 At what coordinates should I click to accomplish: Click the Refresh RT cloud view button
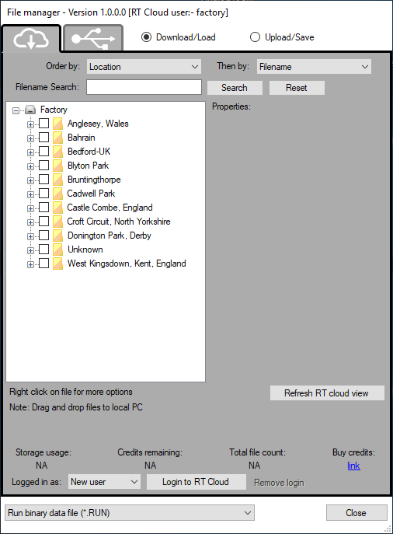point(327,393)
